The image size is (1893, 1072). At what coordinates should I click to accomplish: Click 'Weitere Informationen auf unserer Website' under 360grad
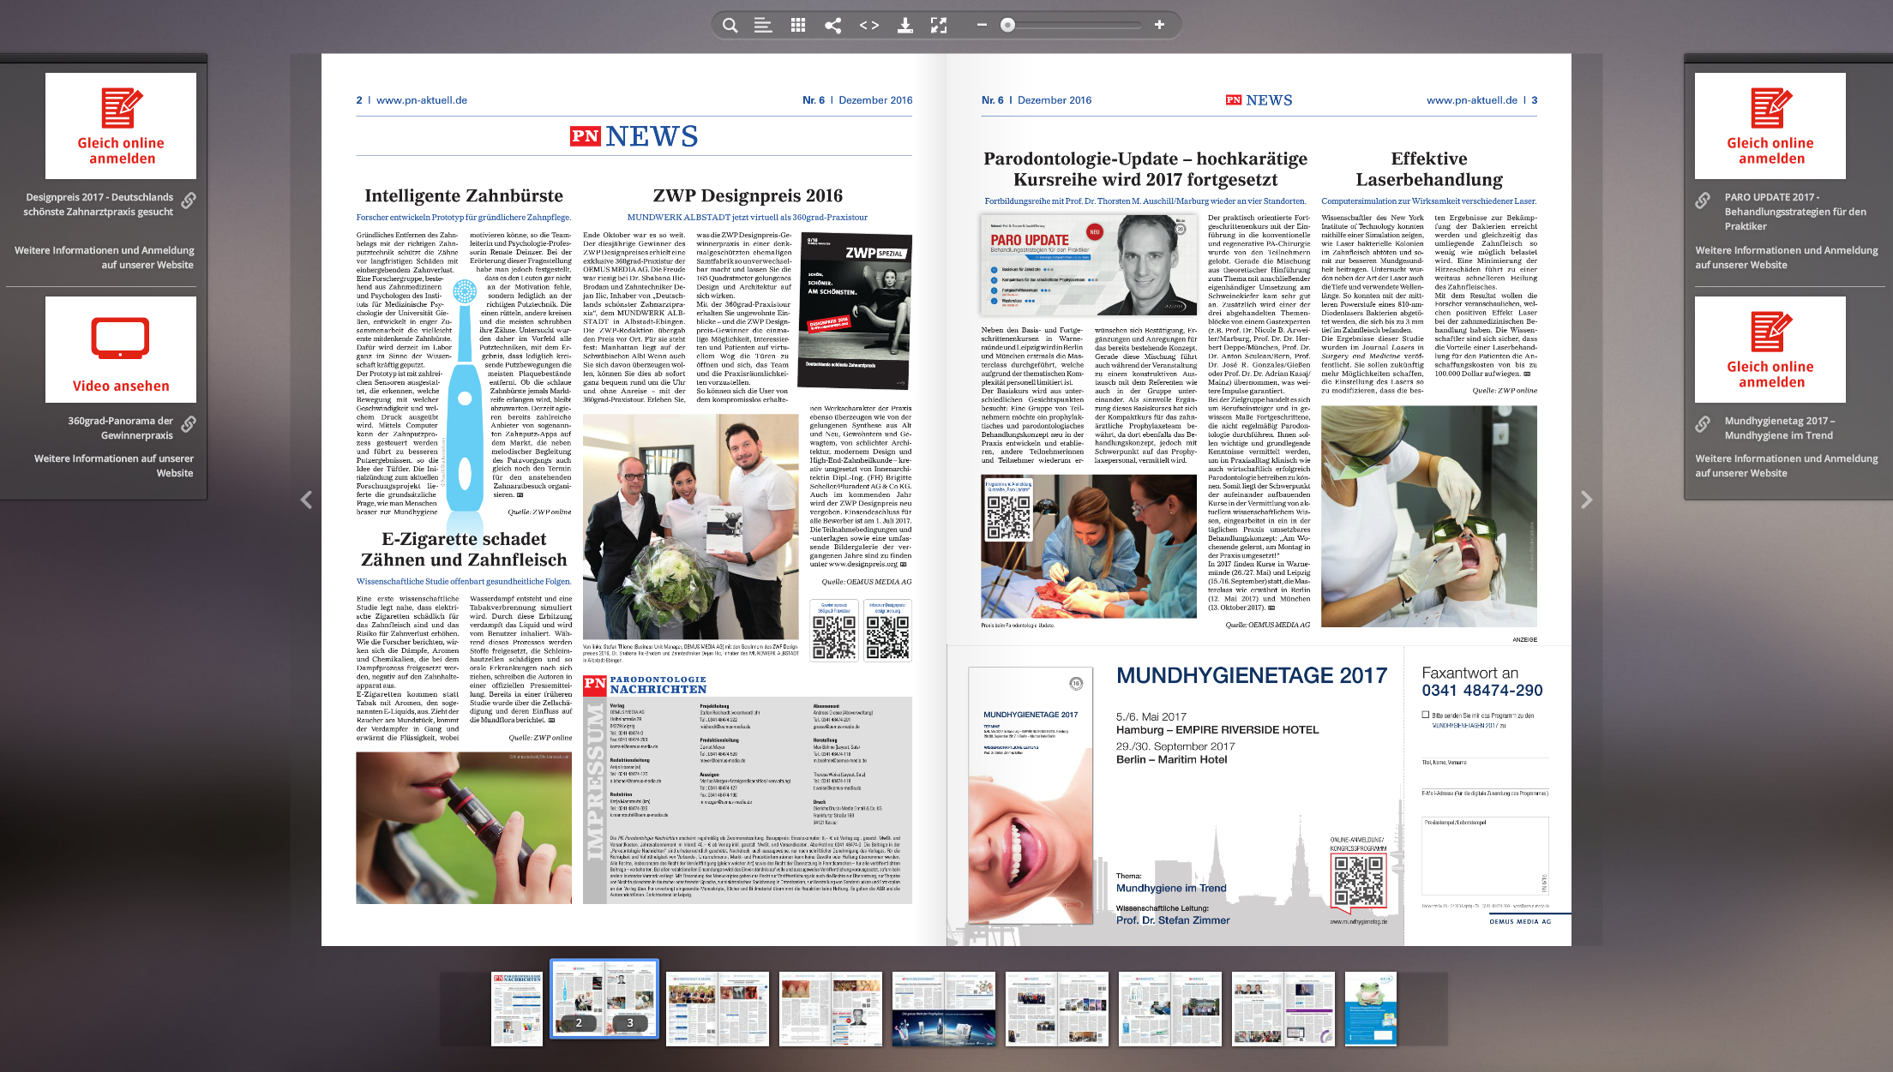click(x=114, y=465)
